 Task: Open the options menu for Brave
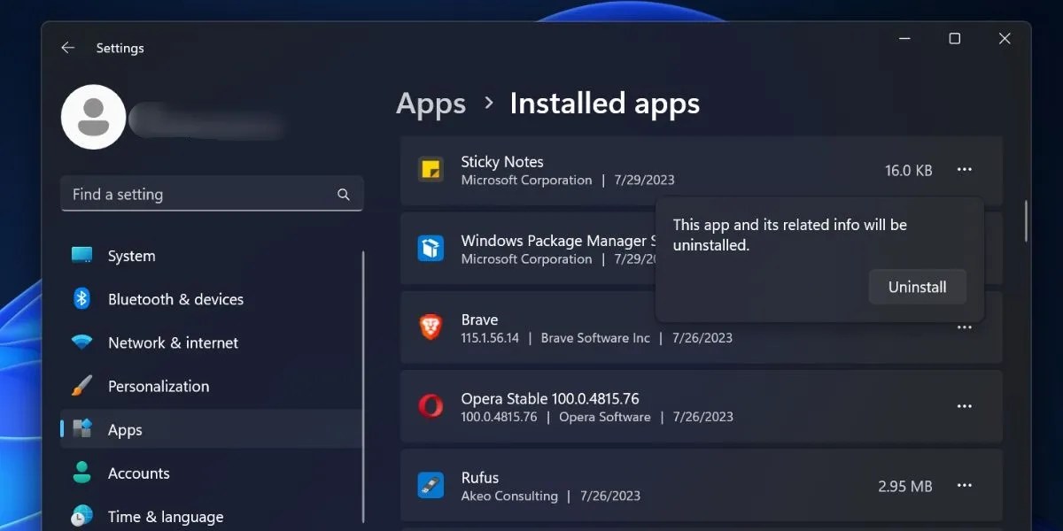tap(964, 327)
